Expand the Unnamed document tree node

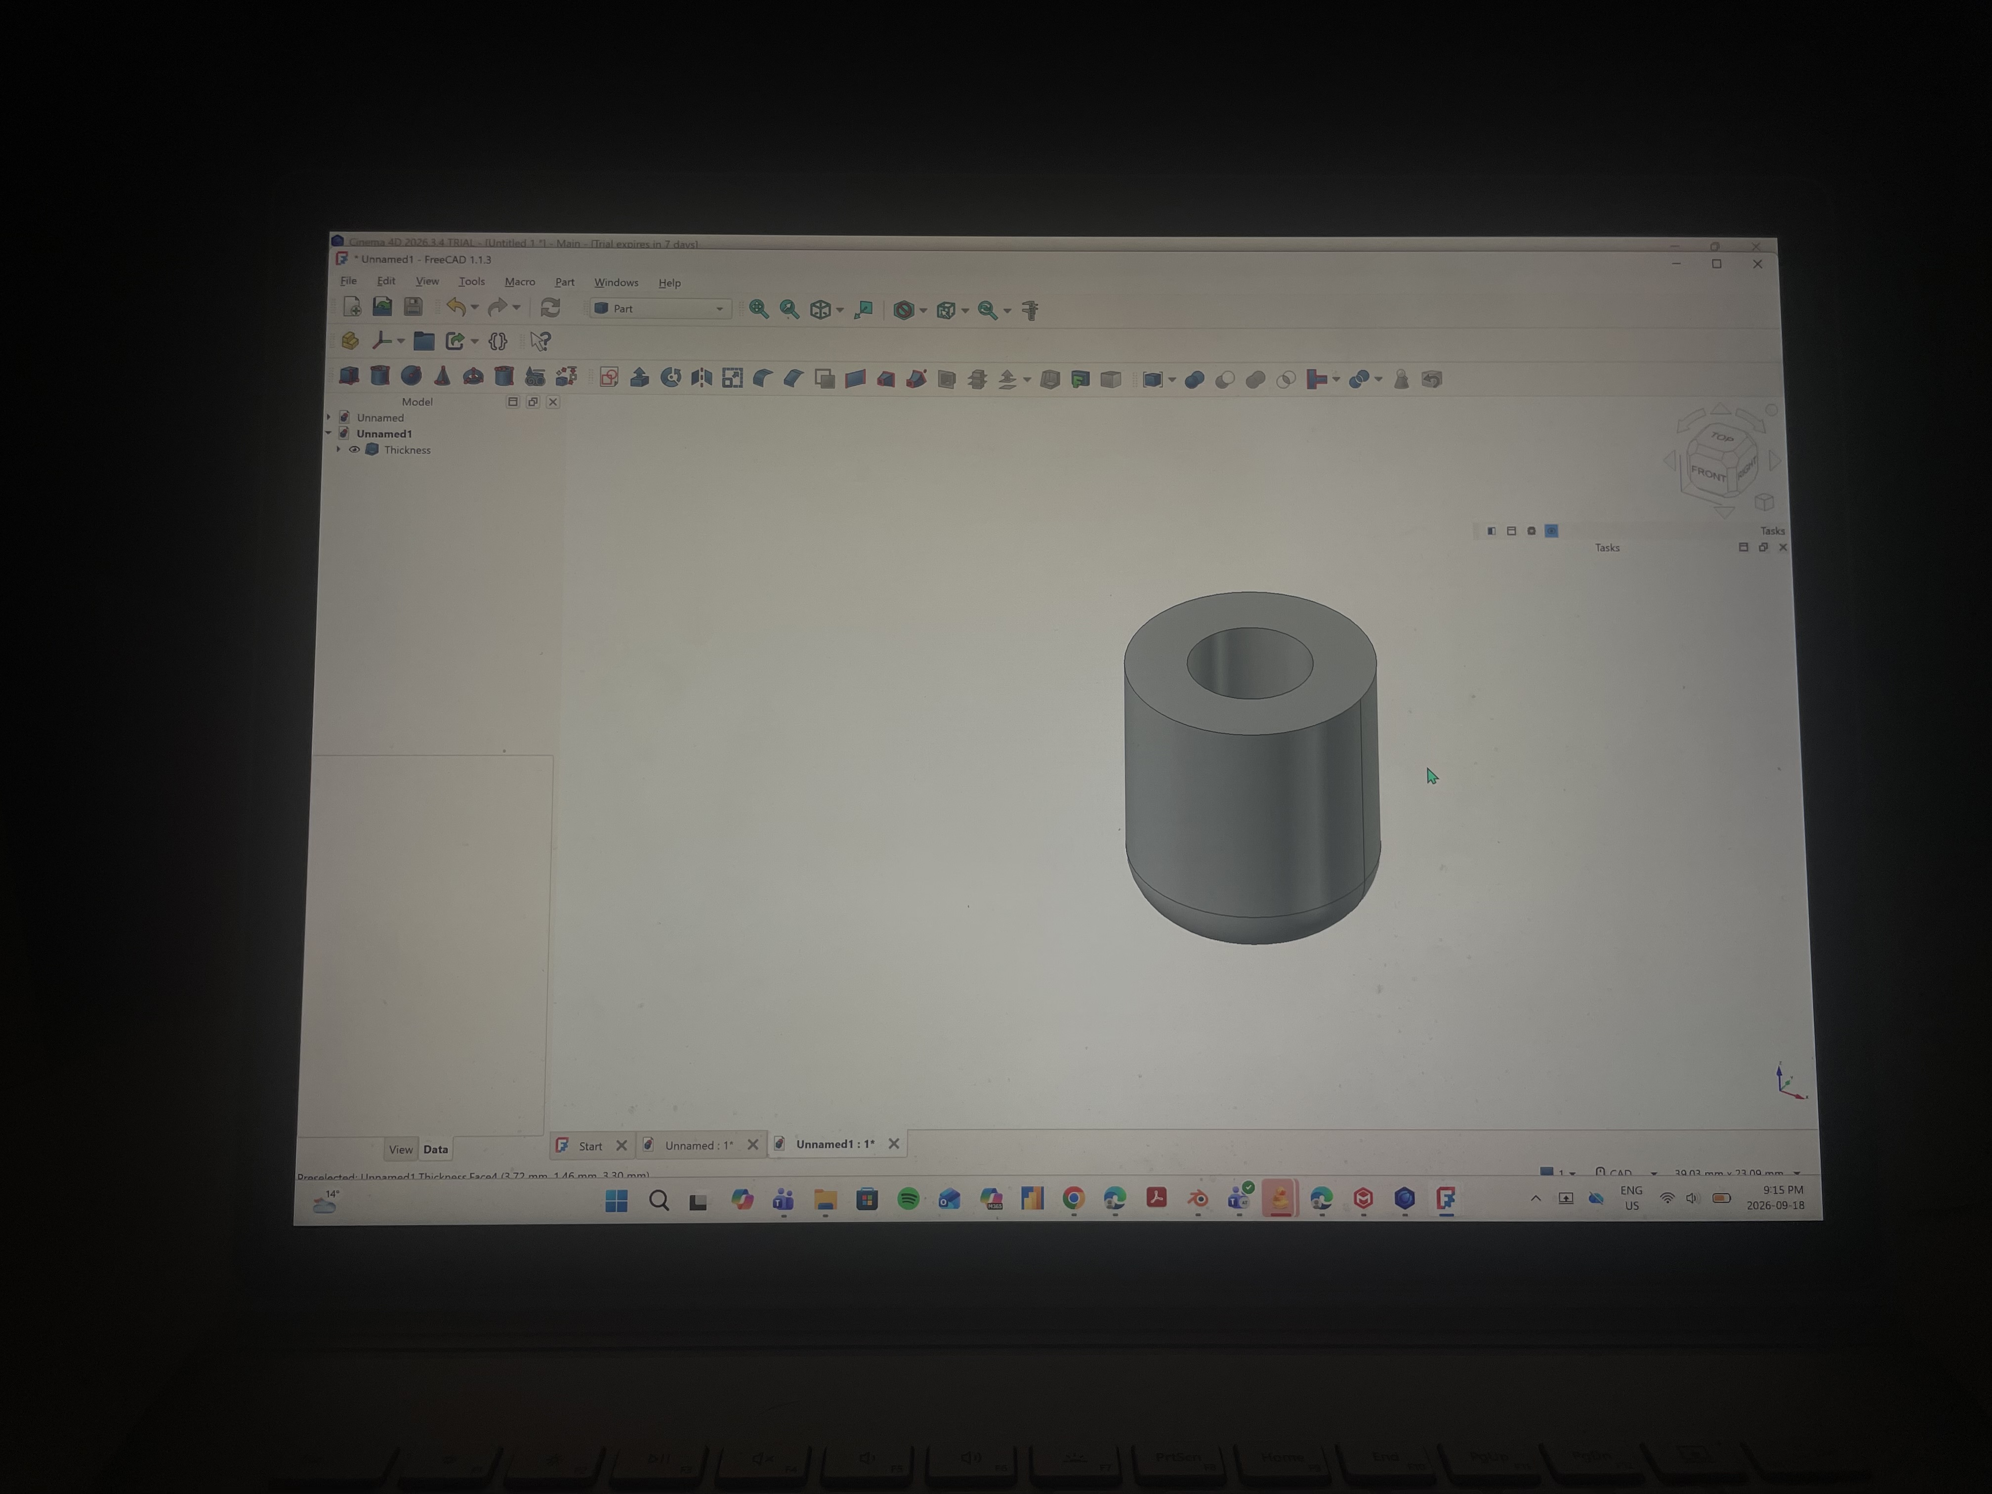(329, 417)
